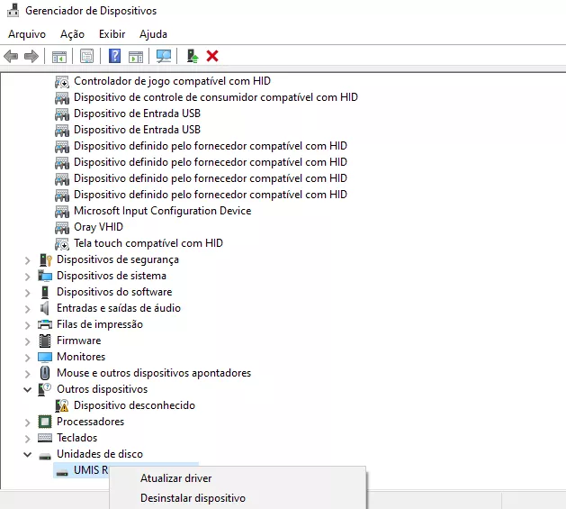The width and height of the screenshot is (566, 509).
Task: Click the Dispositivos de segurança label
Action: (118, 259)
